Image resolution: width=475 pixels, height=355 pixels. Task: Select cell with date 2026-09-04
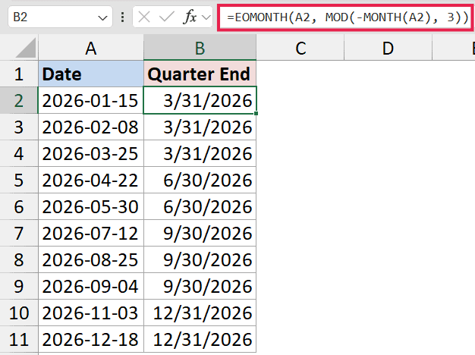coord(91,286)
